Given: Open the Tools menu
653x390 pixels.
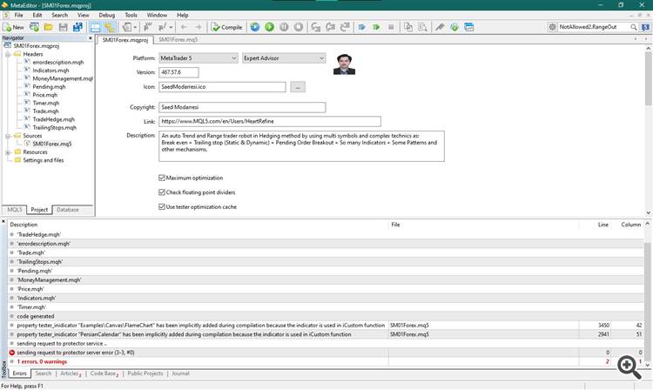Looking at the screenshot, I should click(131, 15).
